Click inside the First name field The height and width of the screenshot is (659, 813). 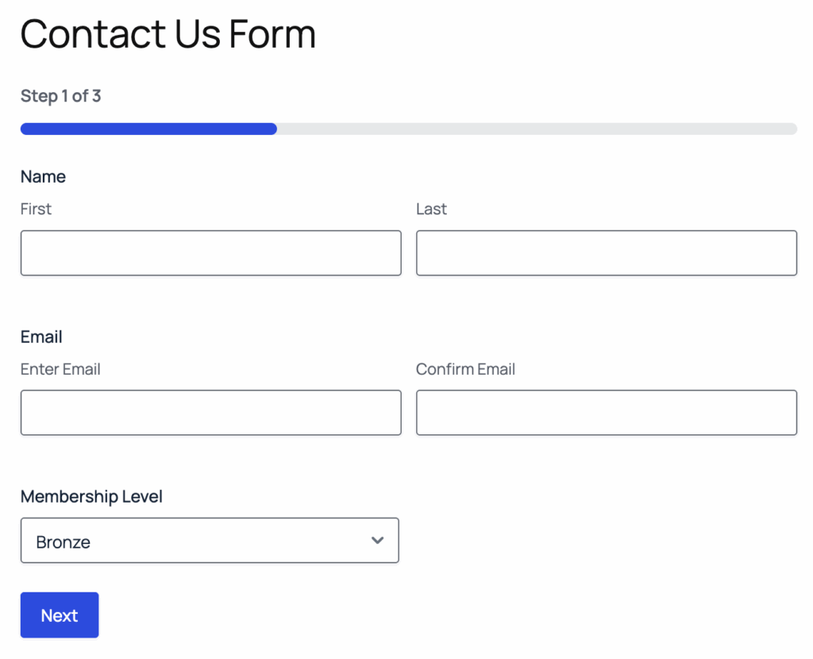pyautogui.click(x=210, y=252)
